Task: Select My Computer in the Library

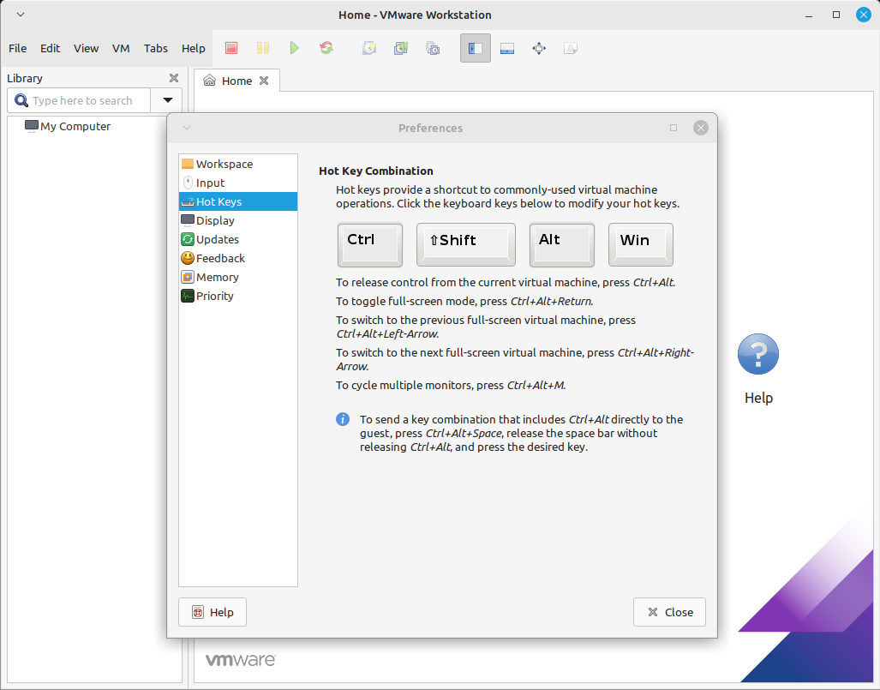Action: coord(68,126)
